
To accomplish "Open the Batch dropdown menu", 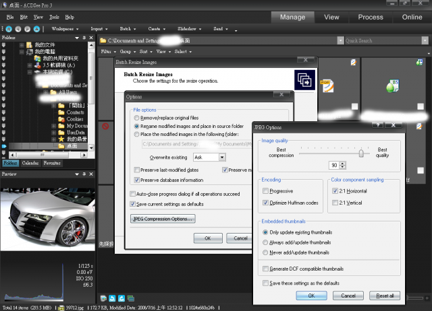I will (x=128, y=29).
